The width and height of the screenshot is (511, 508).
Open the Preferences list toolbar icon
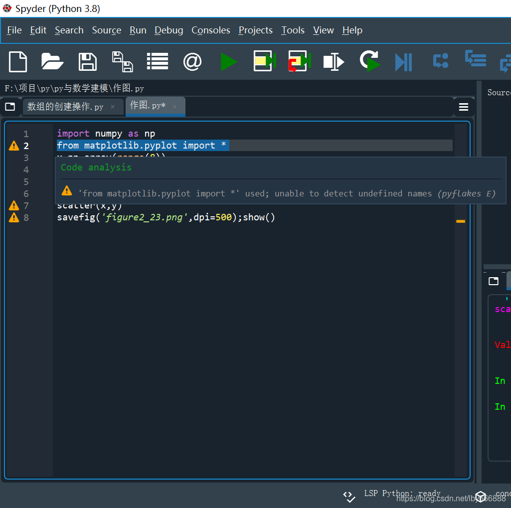pyautogui.click(x=158, y=62)
